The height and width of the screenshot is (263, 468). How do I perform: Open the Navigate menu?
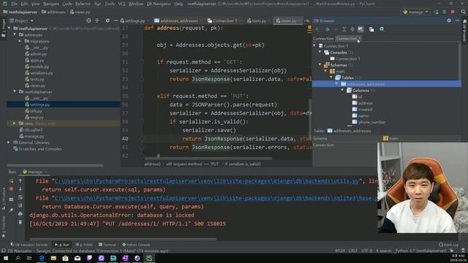click(x=51, y=4)
